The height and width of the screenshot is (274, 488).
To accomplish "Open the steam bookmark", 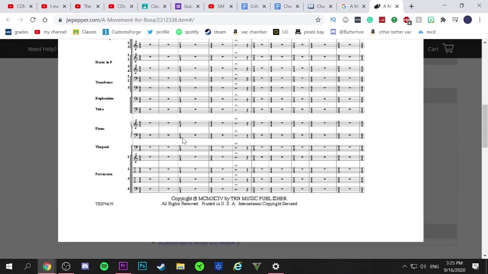I will click(x=215, y=32).
